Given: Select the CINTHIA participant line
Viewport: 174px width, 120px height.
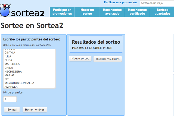Looking at the screenshot, I should coord(10,53).
